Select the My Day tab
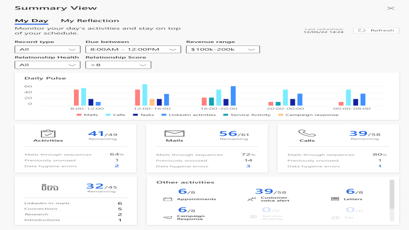This screenshot has height=230, width=409. coord(31,21)
